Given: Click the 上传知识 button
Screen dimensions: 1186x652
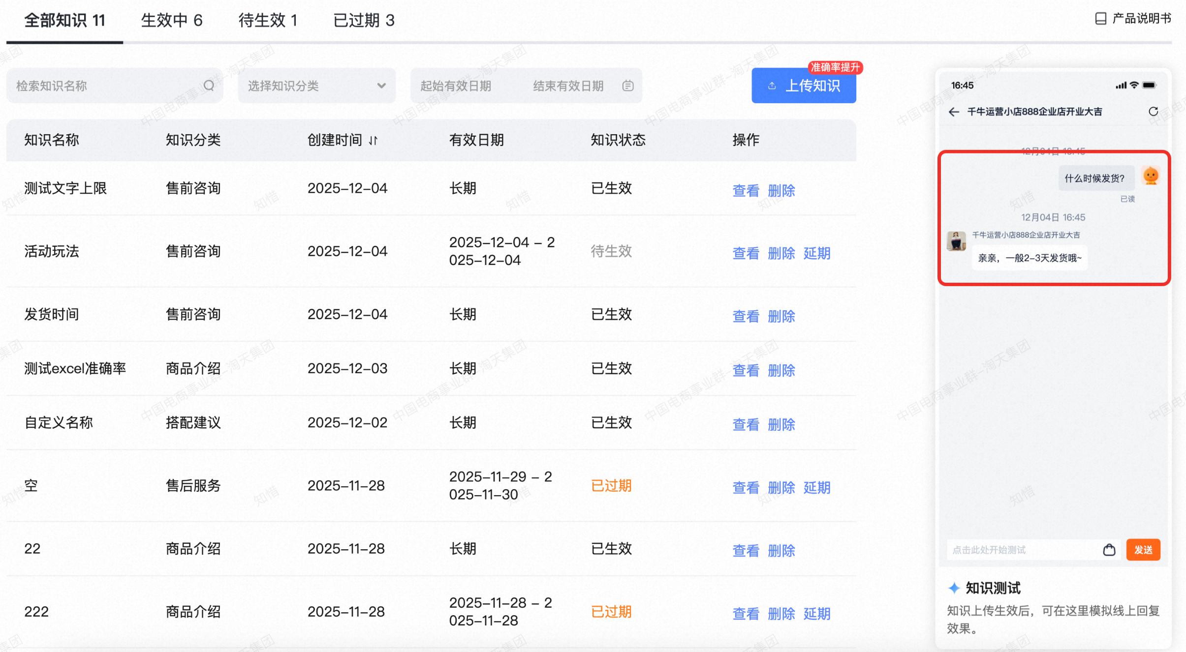Looking at the screenshot, I should (804, 86).
